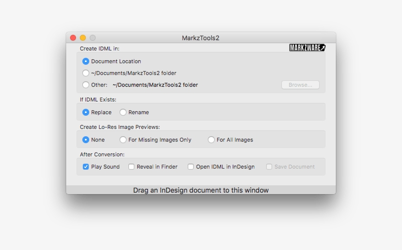Select For Missing Images Only
This screenshot has width=402, height=250.
click(123, 140)
